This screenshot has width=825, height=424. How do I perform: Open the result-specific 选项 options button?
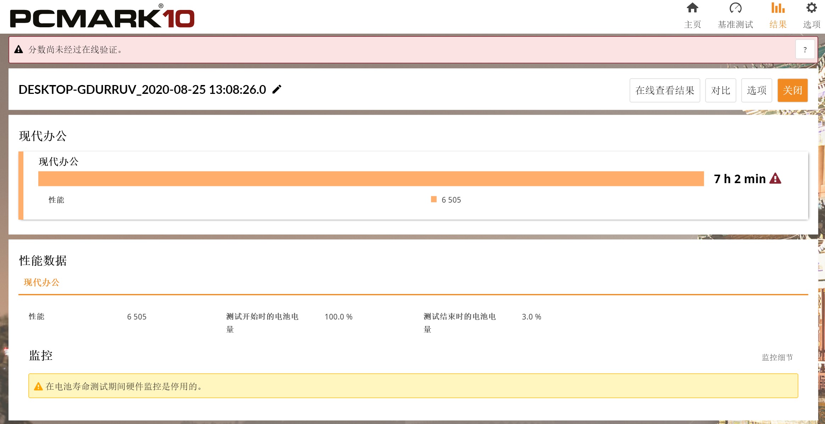tap(757, 90)
